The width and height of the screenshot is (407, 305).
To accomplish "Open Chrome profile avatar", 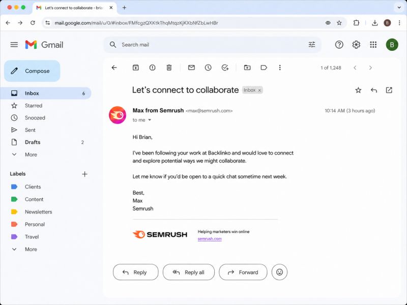I will click(x=387, y=23).
